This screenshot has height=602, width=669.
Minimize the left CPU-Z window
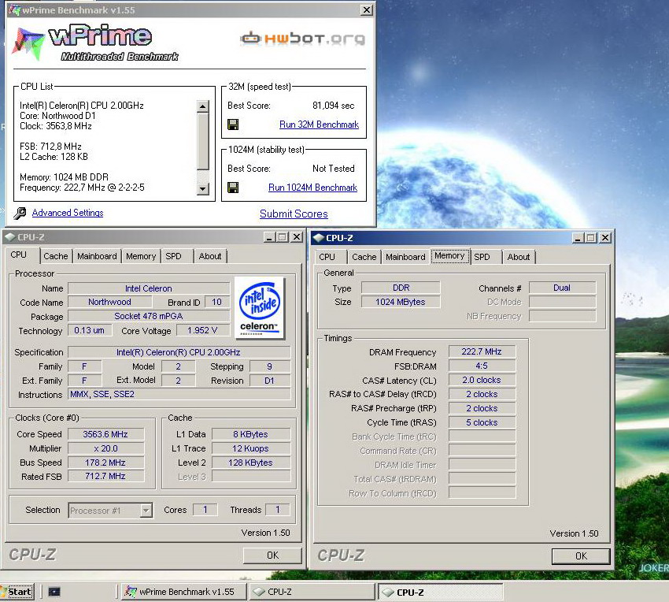pyautogui.click(x=269, y=237)
